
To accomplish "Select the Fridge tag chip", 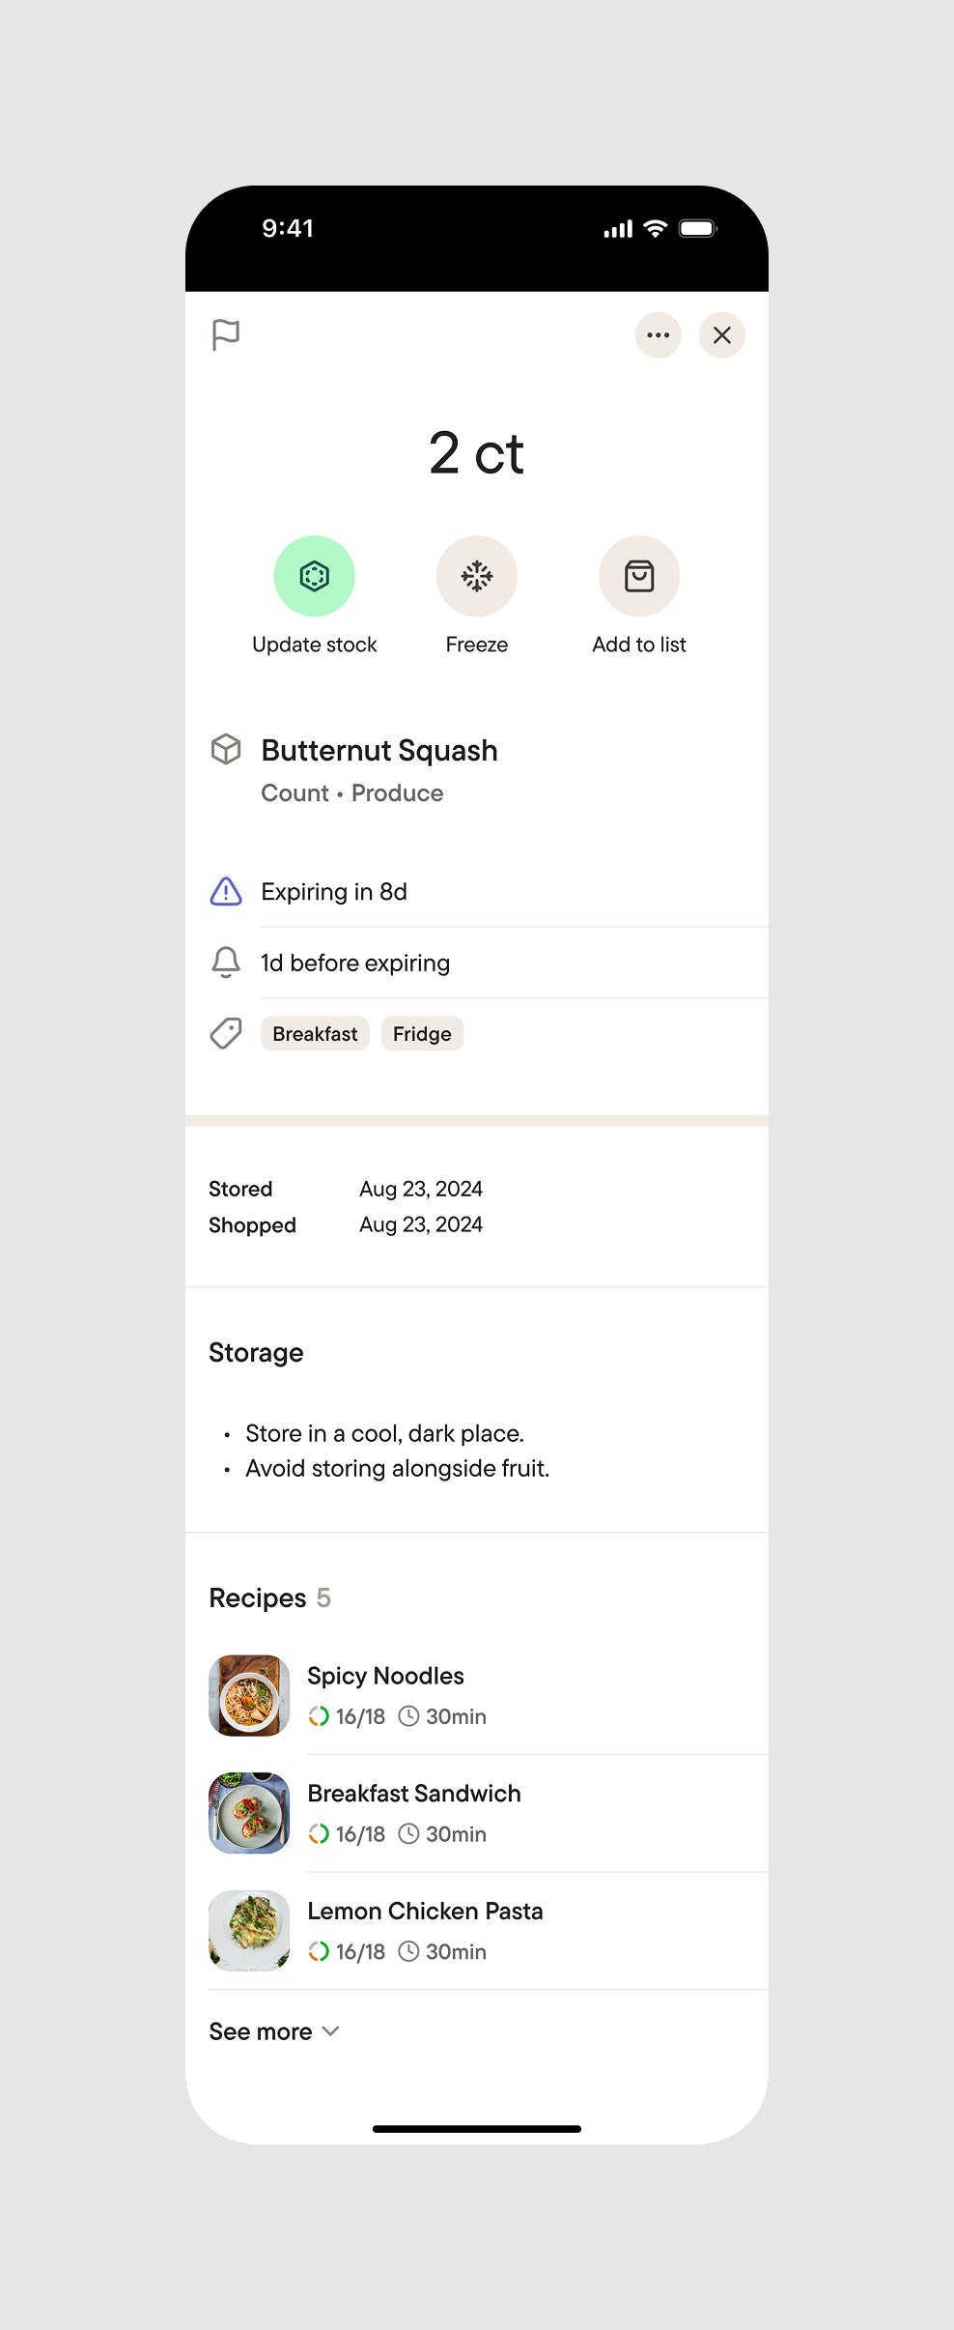I will click(x=422, y=1034).
